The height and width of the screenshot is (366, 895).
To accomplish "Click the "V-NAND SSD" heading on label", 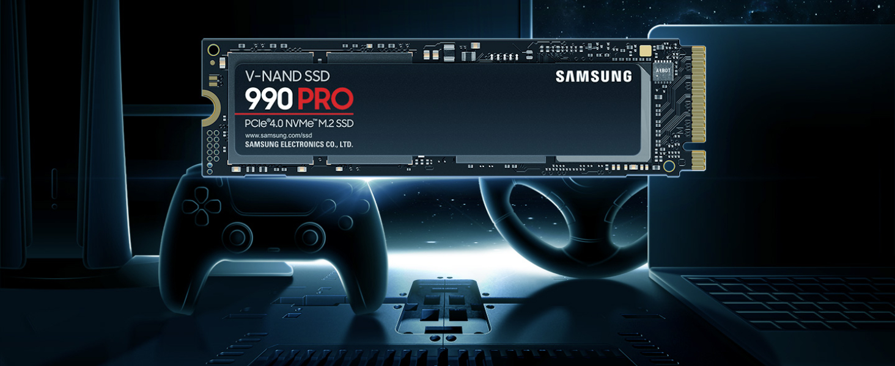I will (287, 76).
